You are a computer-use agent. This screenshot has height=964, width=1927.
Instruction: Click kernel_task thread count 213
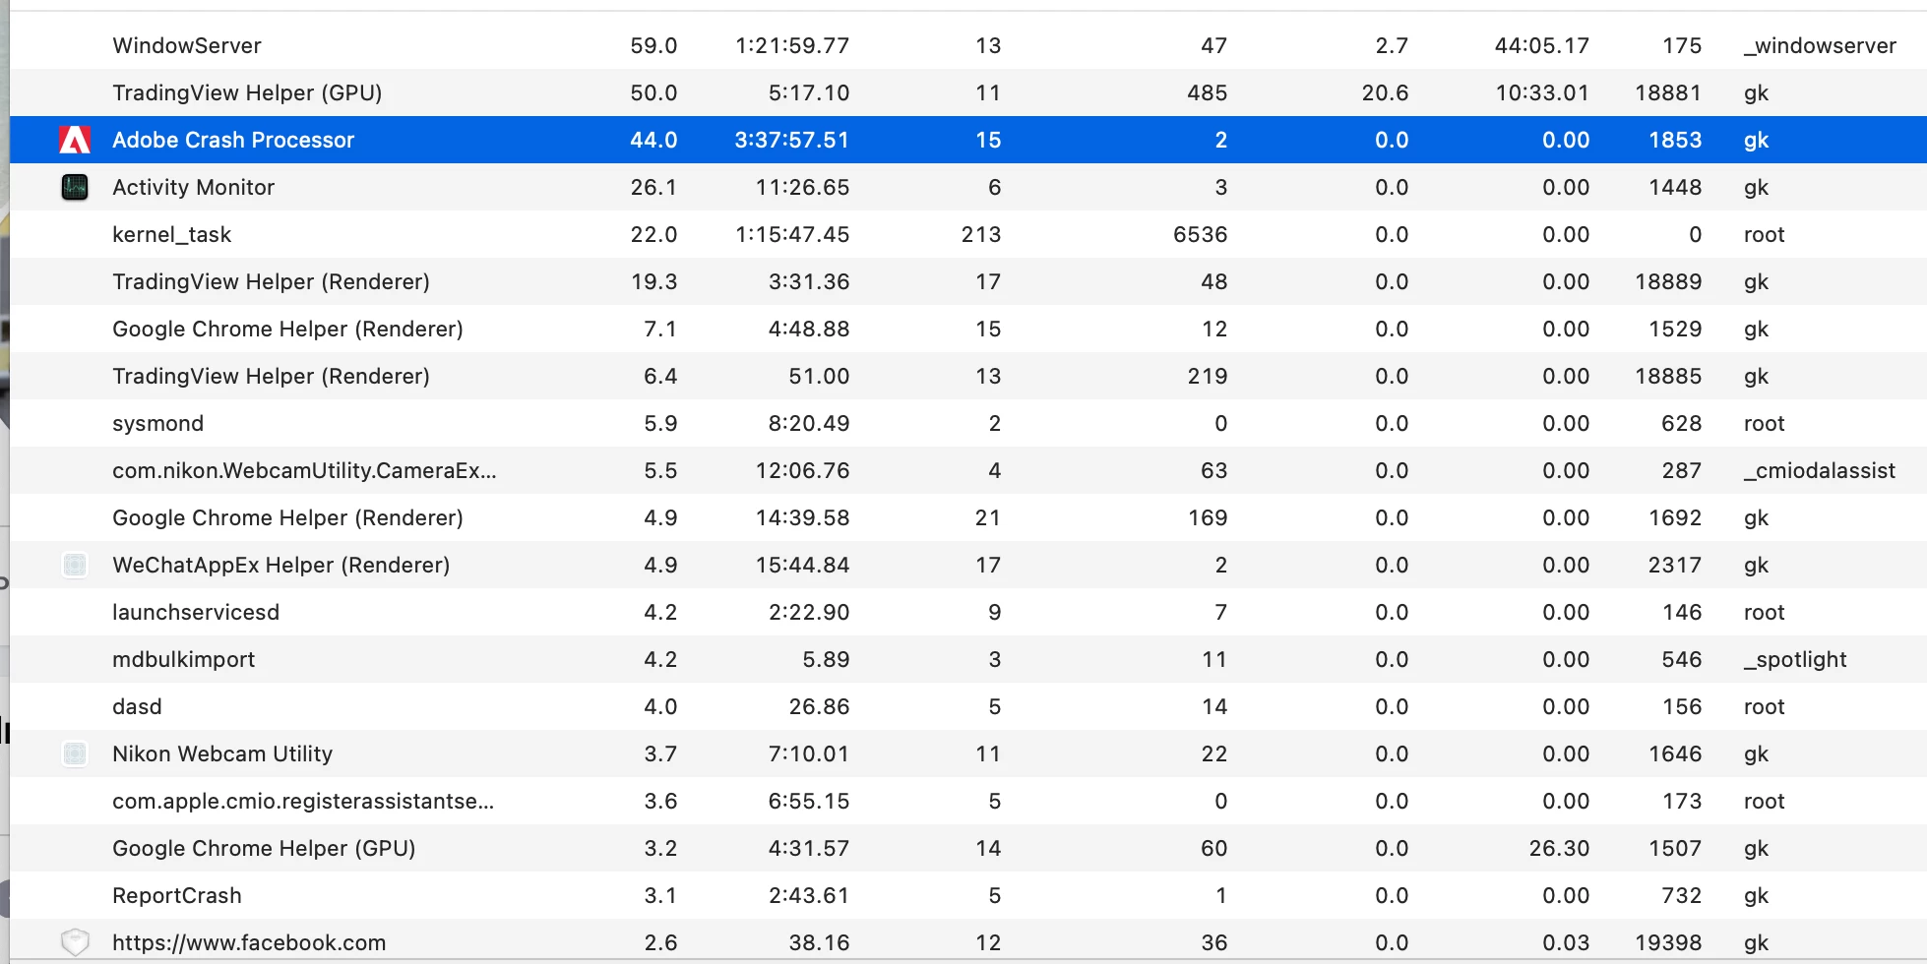[x=980, y=234]
